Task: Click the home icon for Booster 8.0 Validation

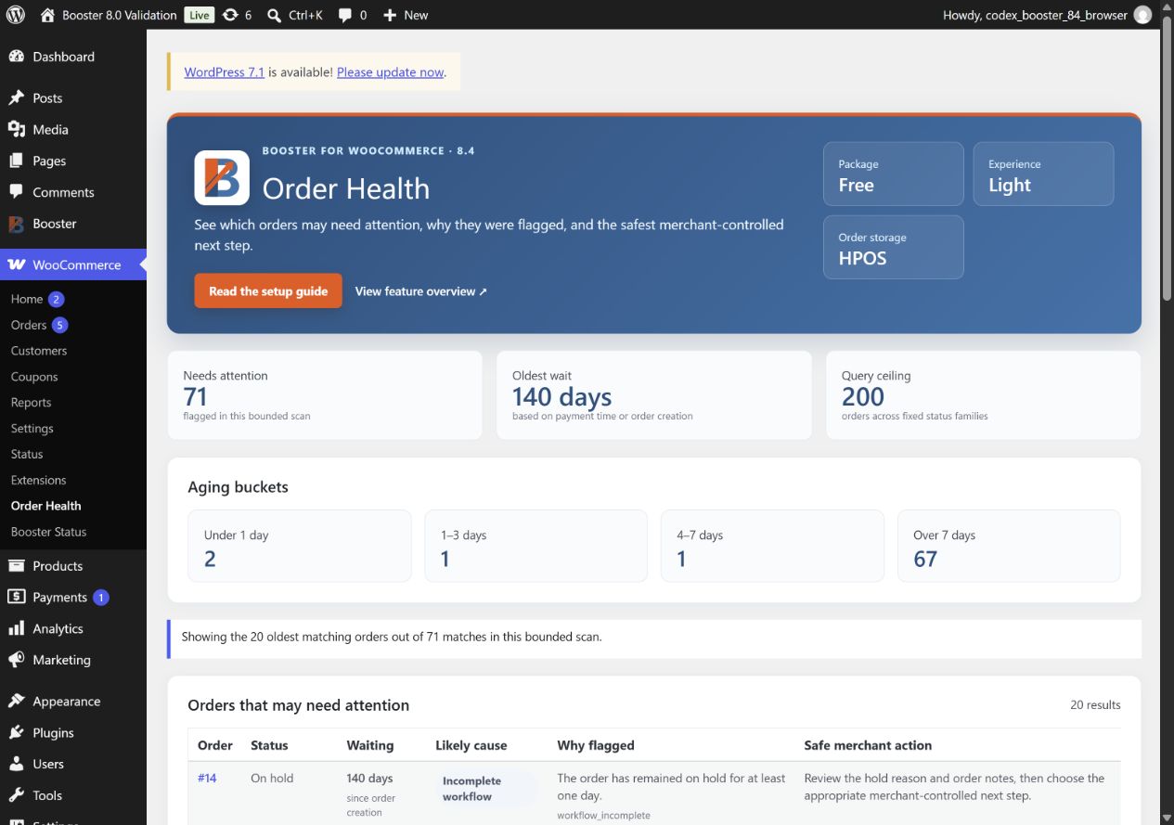Action: [x=47, y=15]
